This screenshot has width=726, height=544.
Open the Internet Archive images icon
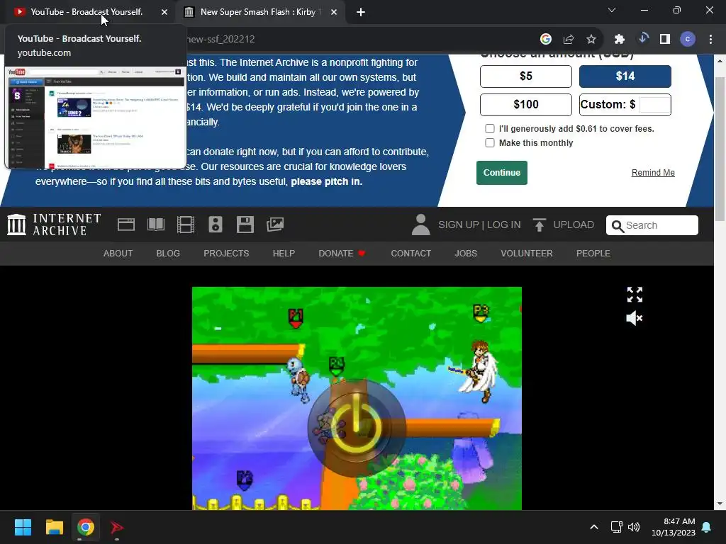[x=275, y=225]
